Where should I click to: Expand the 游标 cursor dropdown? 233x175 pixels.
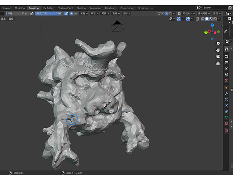pos(127,13)
